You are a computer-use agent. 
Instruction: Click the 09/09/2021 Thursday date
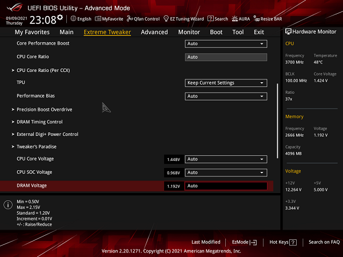click(17, 21)
